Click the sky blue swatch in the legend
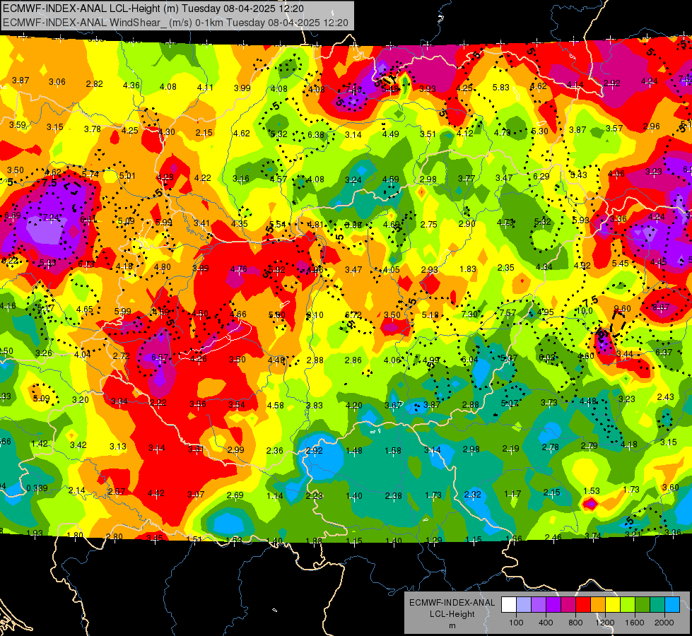The height and width of the screenshot is (636, 692). pos(672,605)
